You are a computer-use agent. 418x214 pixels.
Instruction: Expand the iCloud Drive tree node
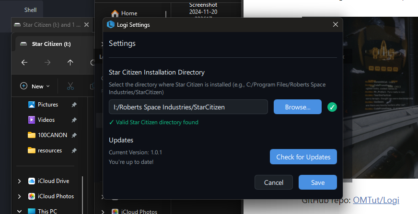19,181
